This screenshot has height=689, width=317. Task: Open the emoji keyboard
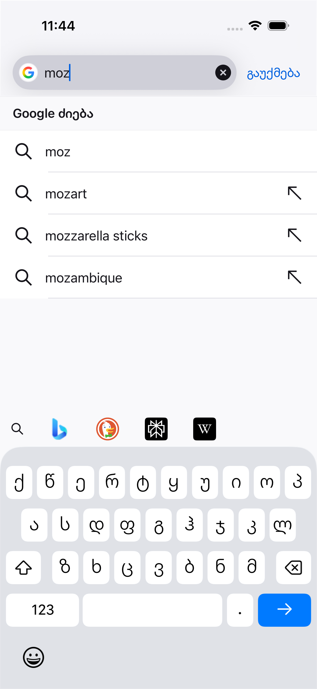coord(33,657)
